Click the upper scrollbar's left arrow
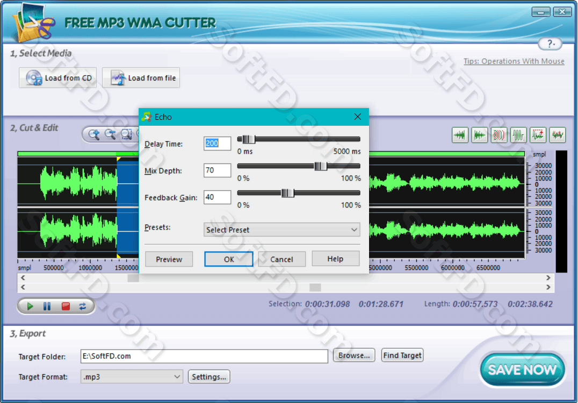The image size is (578, 403). point(23,278)
